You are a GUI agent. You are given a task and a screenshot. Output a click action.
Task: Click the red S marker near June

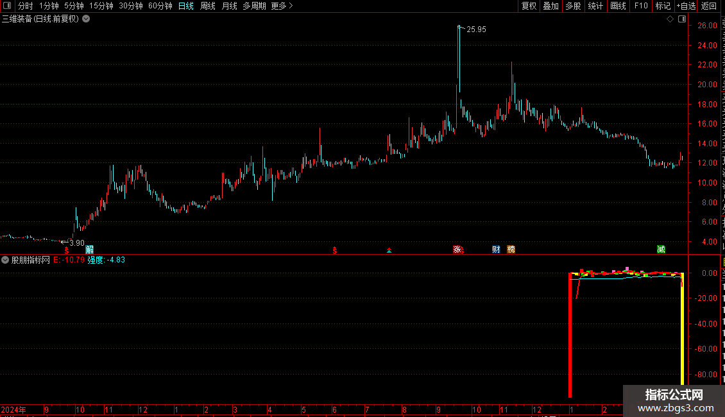point(335,250)
